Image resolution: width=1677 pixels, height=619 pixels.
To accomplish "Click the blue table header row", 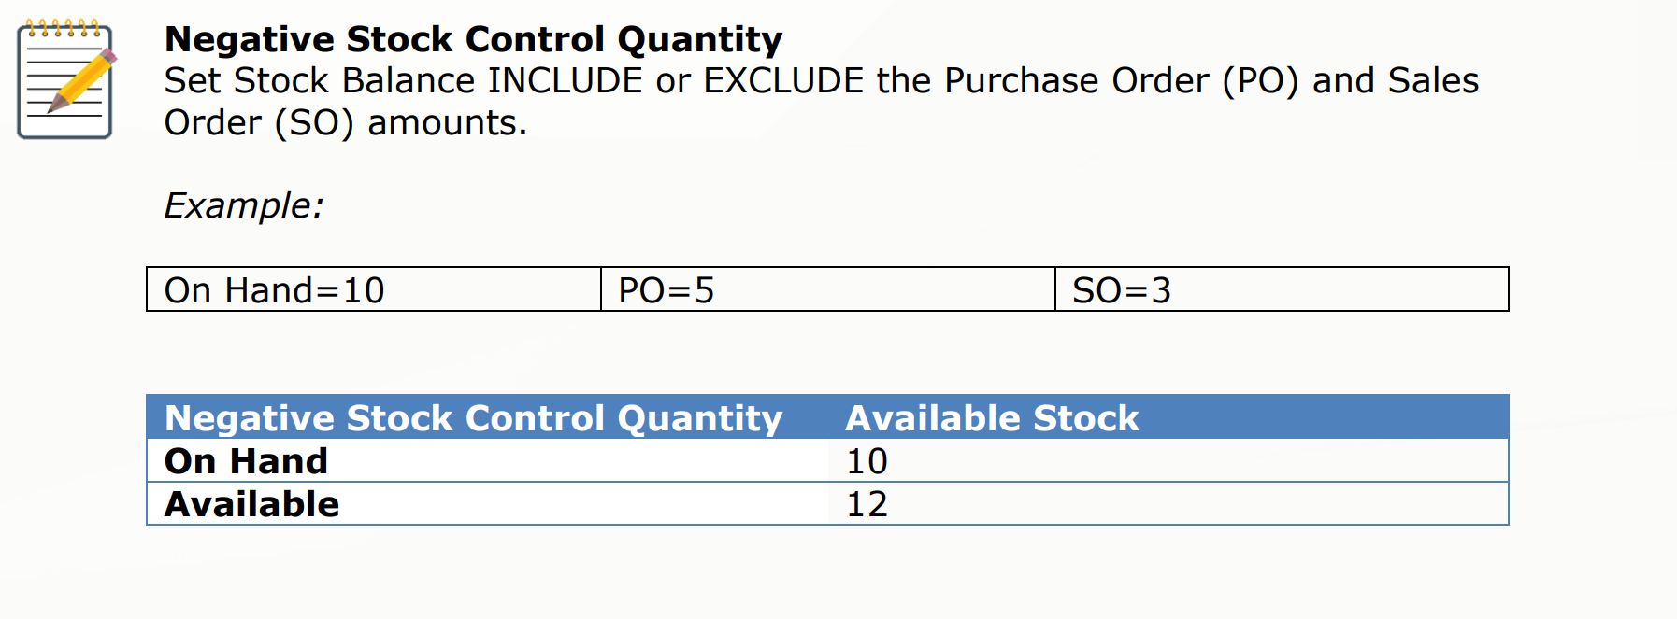I will (827, 417).
